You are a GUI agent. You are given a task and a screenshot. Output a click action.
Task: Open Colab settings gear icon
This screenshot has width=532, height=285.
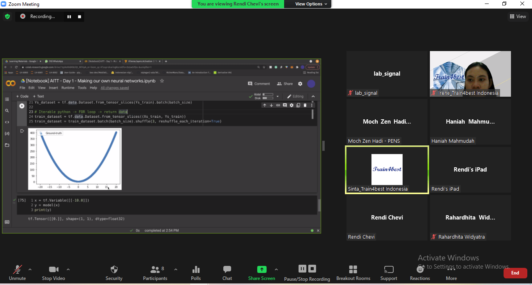coord(300,84)
